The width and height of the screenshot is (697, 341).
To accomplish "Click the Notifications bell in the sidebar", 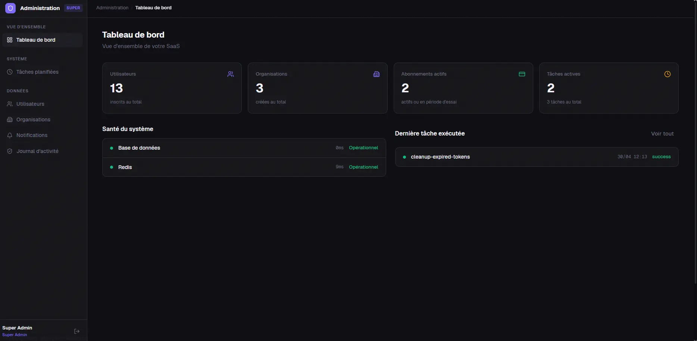I will coord(32,135).
